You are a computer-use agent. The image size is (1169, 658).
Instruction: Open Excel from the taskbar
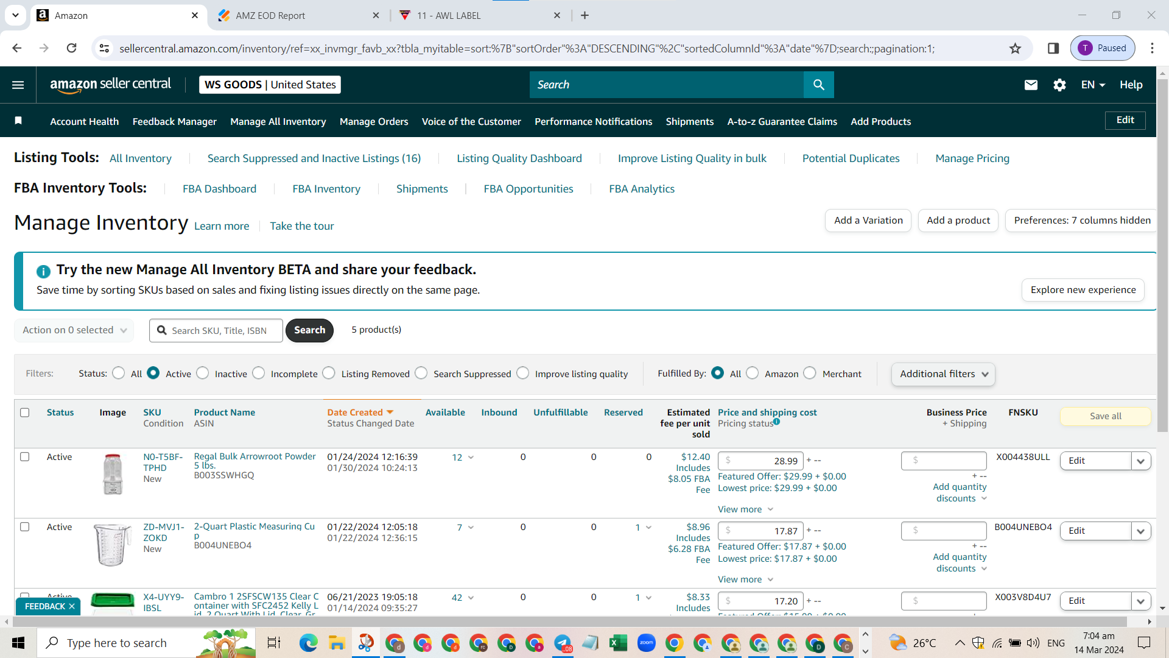pos(619,643)
